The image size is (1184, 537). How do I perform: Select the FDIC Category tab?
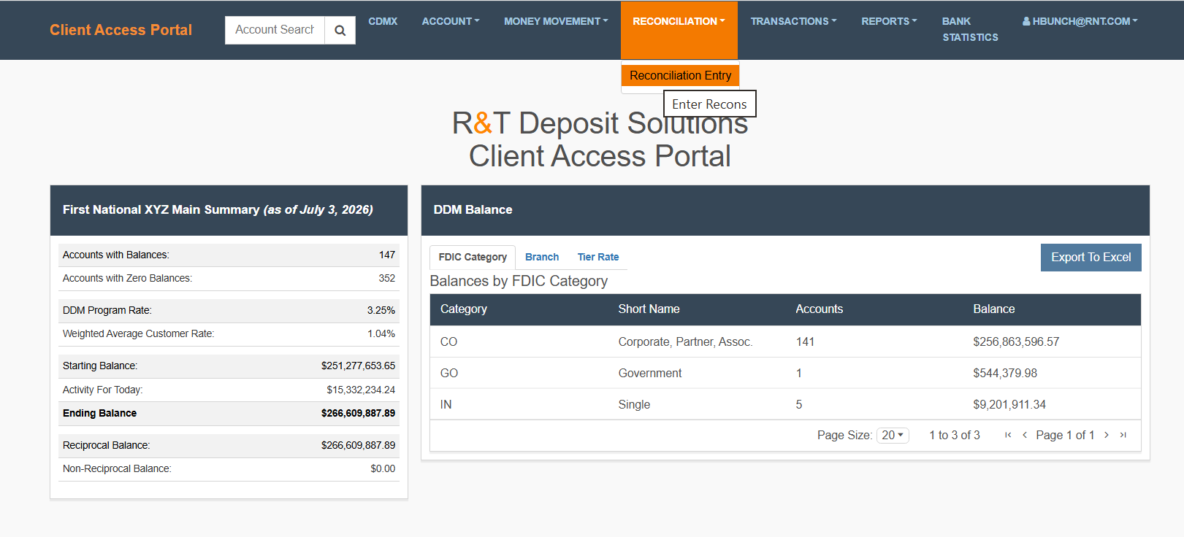pyautogui.click(x=473, y=257)
